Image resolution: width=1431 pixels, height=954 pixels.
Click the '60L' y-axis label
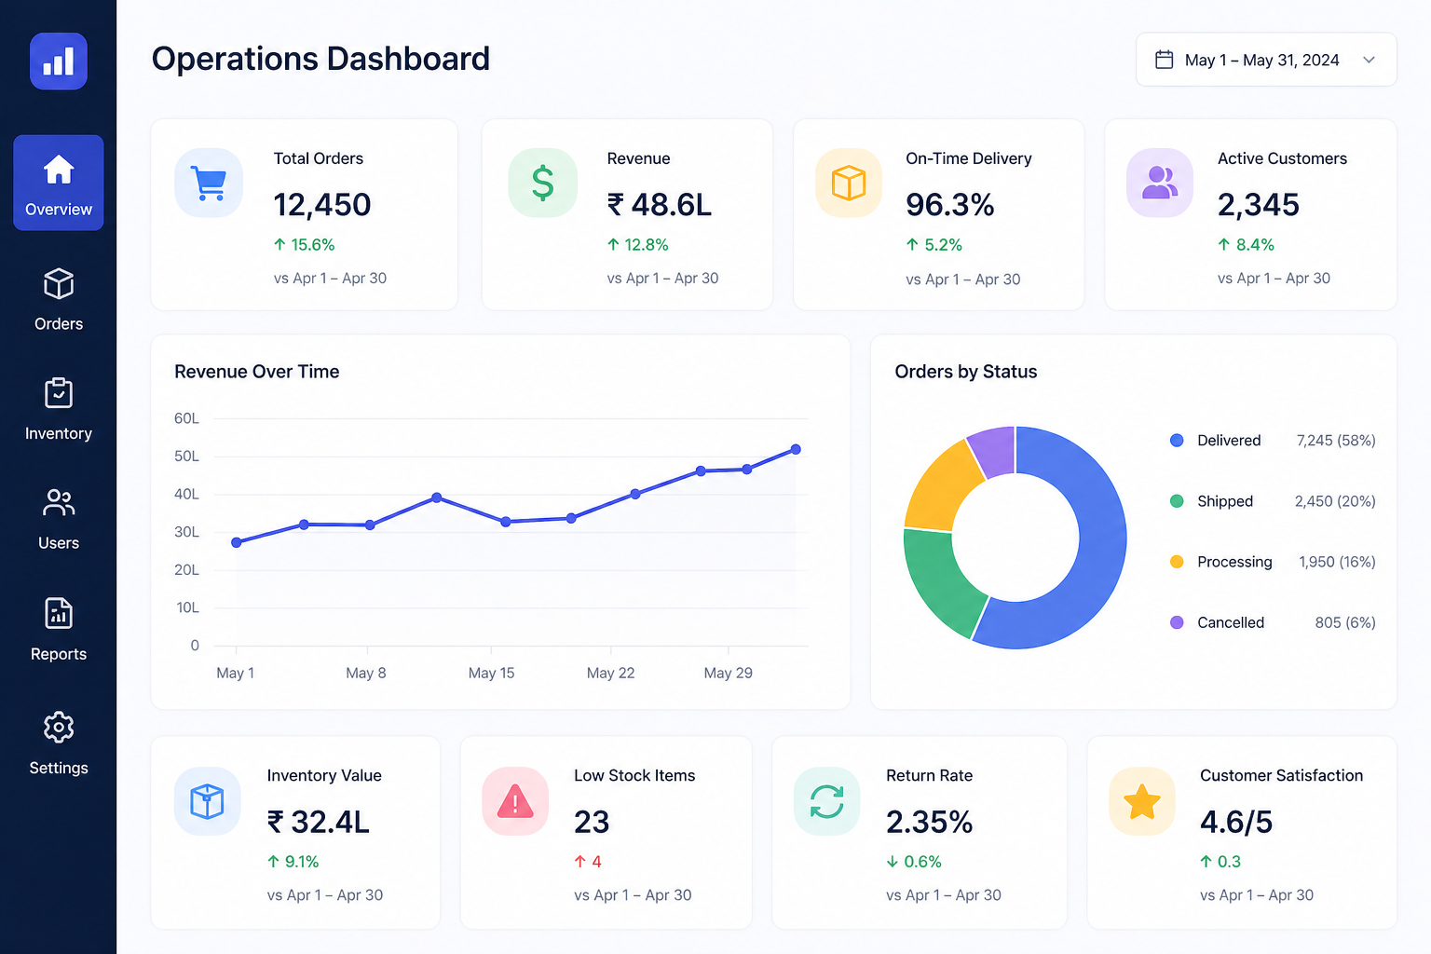pyautogui.click(x=186, y=418)
